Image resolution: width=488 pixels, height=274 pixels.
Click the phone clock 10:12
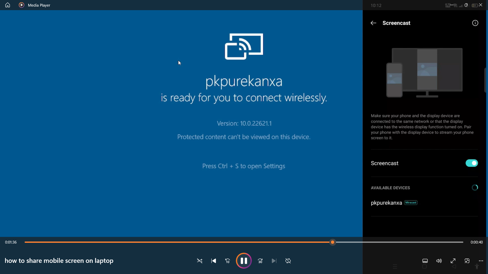click(x=376, y=5)
